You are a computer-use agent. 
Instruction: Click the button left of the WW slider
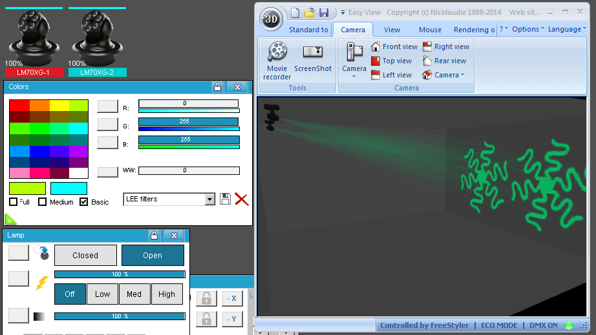107,172
